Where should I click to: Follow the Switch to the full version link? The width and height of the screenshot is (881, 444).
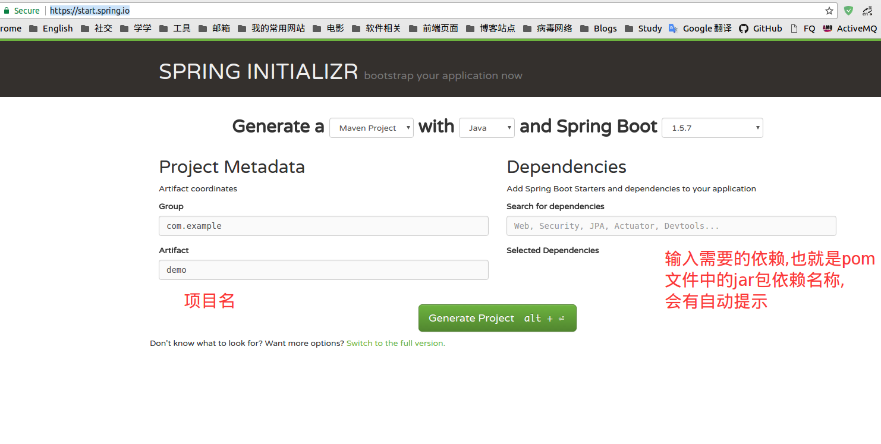point(396,343)
